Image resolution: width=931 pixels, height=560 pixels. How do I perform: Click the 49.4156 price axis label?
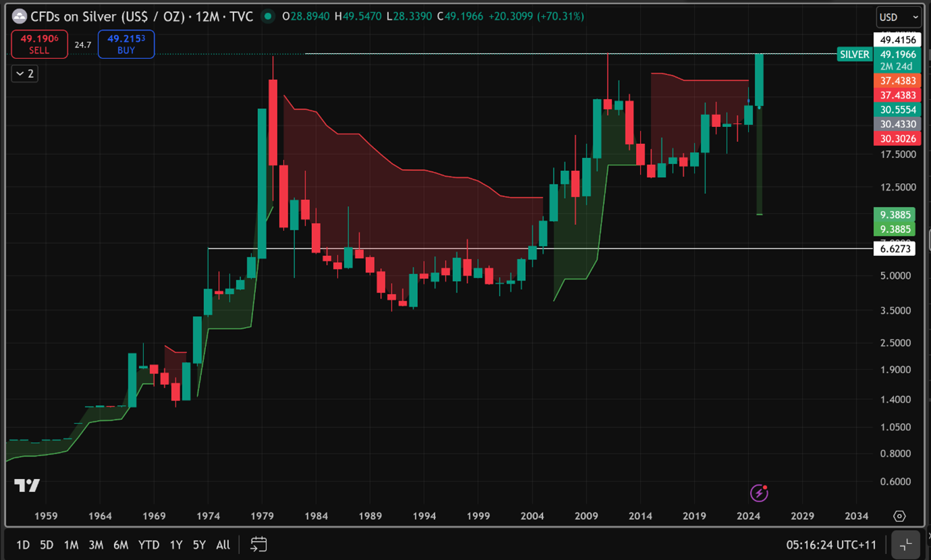click(x=895, y=40)
